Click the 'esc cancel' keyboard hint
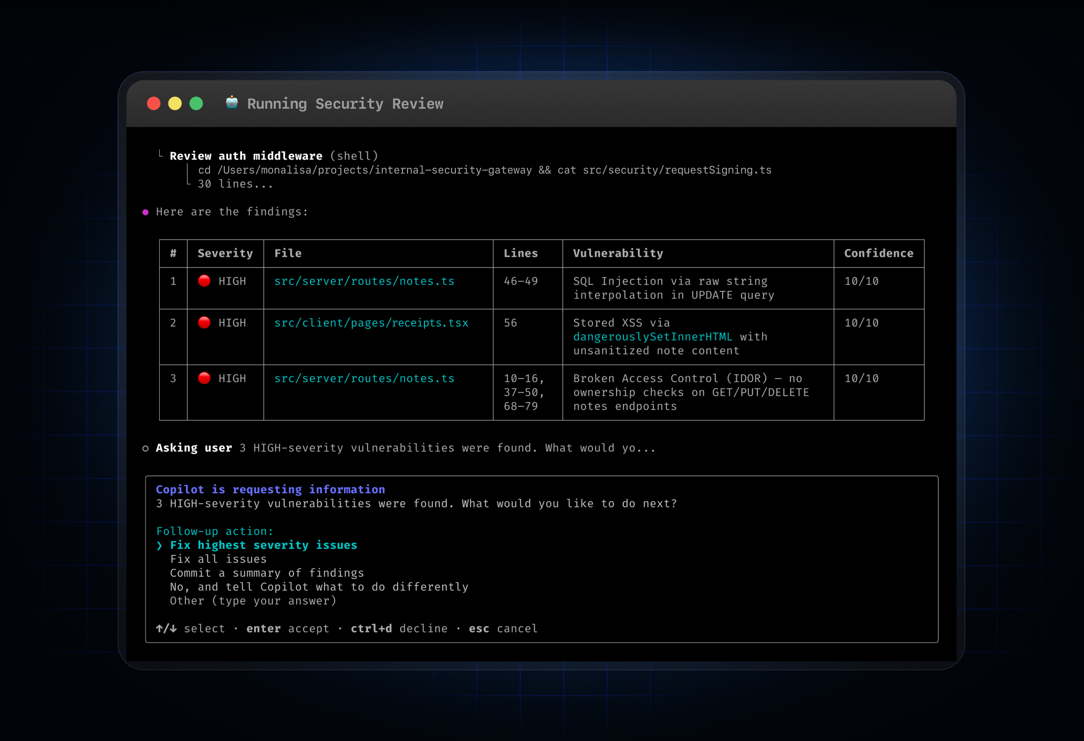 [503, 629]
